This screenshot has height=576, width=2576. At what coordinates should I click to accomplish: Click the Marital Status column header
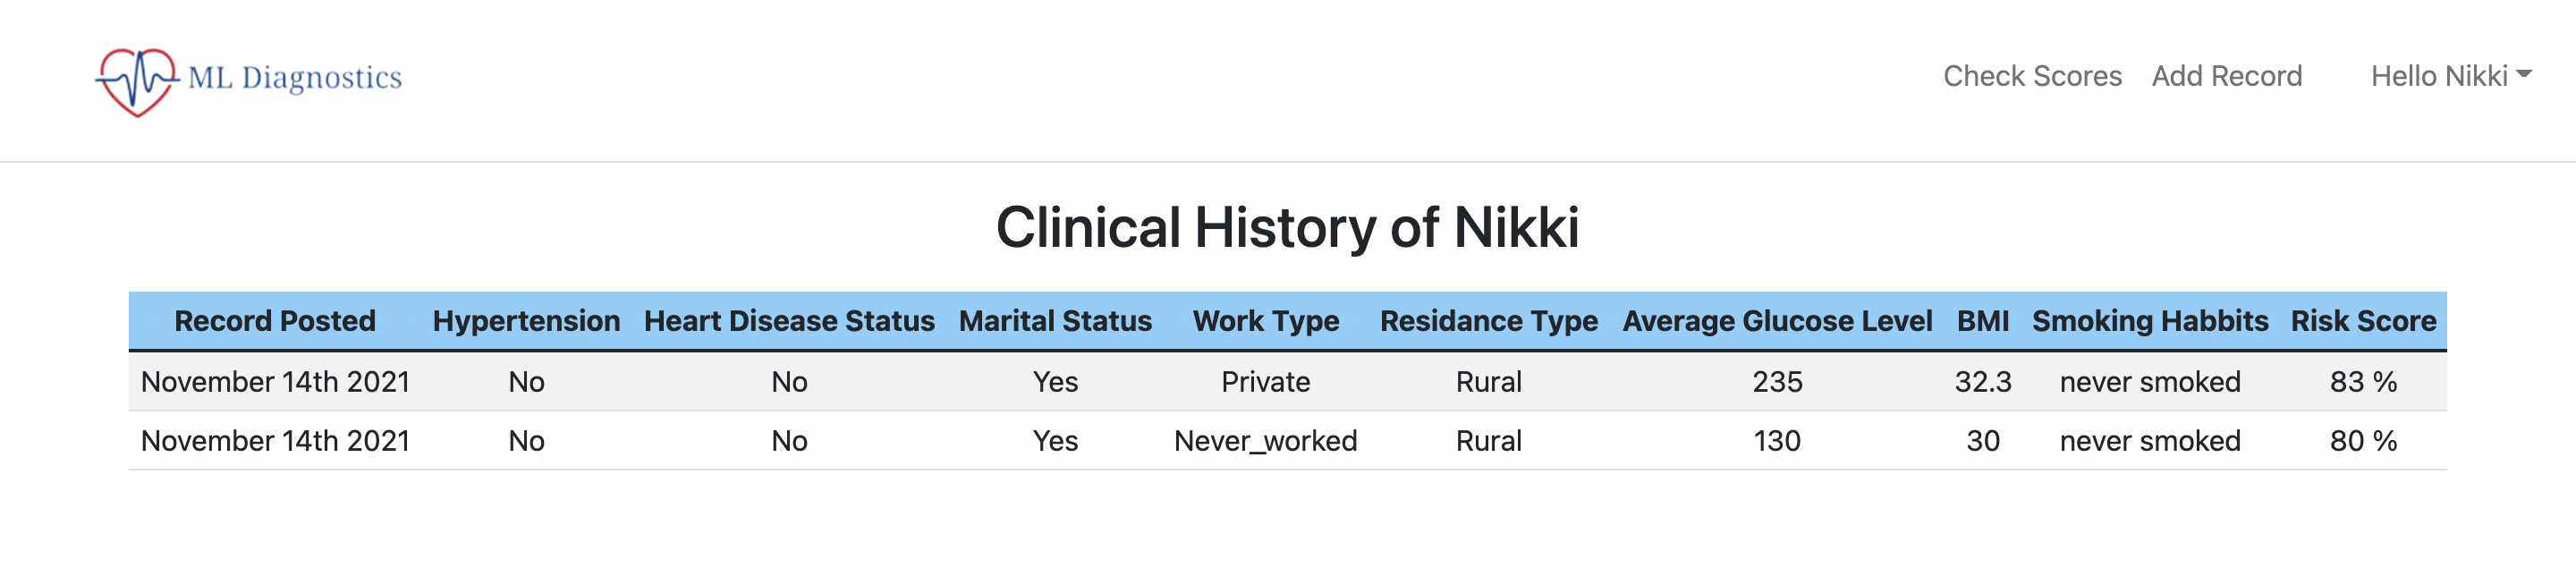[1055, 321]
